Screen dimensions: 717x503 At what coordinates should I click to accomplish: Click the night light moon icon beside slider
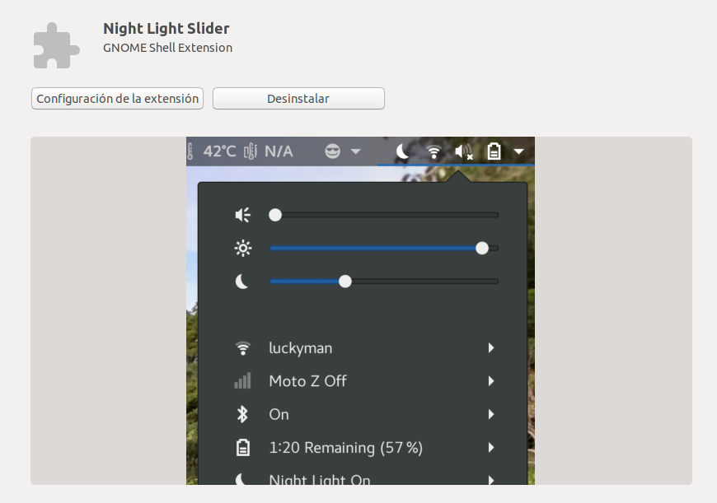click(242, 282)
